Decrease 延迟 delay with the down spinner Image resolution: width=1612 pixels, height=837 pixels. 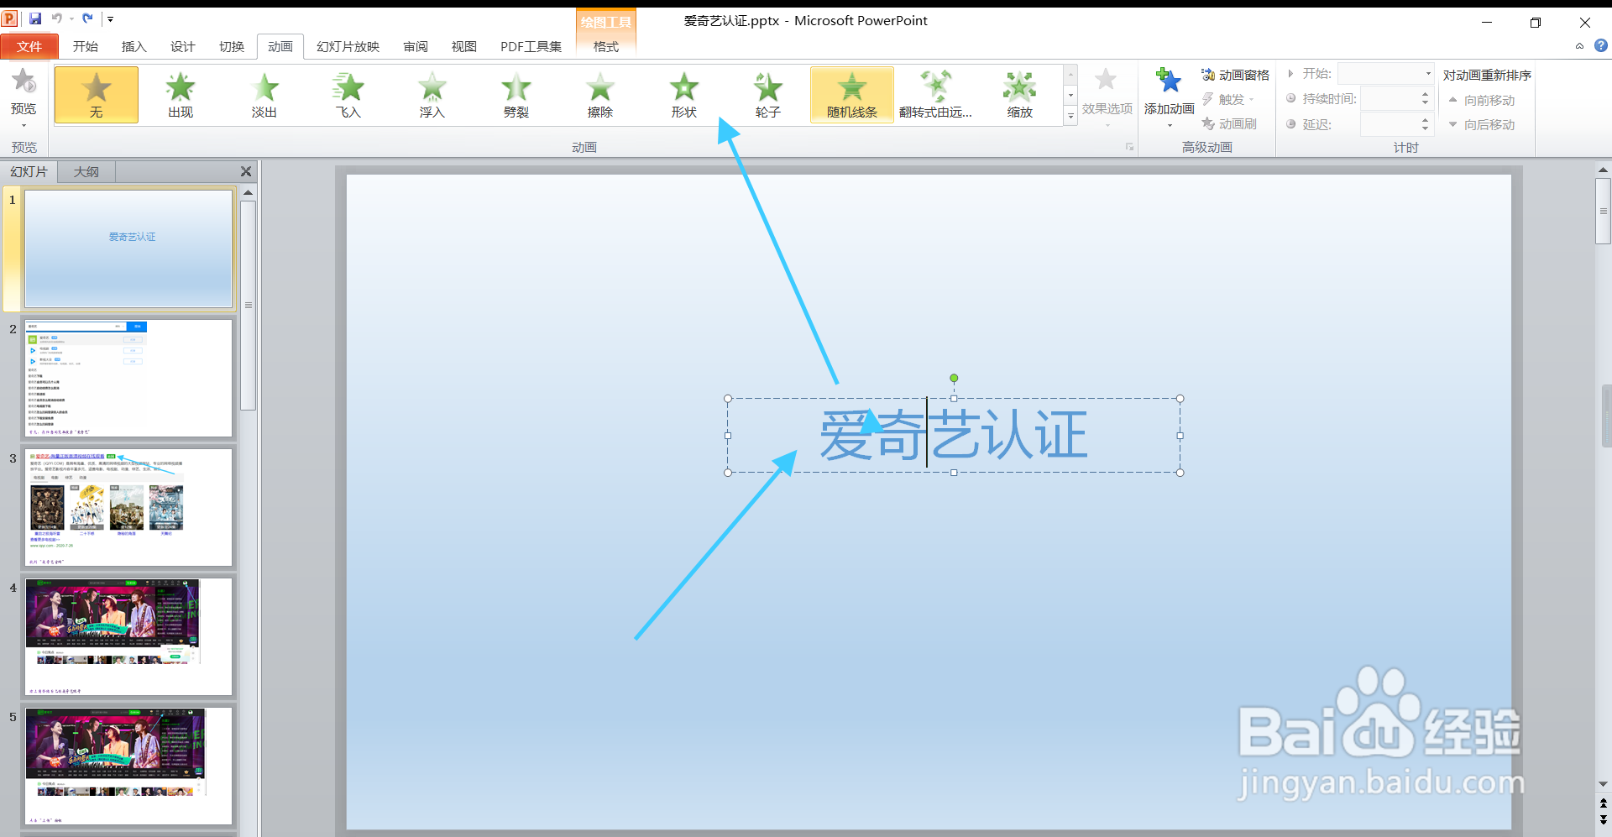[x=1425, y=128]
